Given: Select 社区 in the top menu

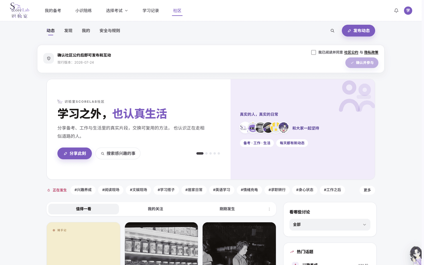Looking at the screenshot, I should coord(177,11).
